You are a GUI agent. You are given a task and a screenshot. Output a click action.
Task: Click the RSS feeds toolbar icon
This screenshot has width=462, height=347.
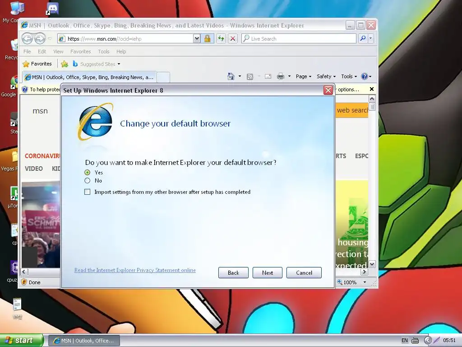point(250,77)
